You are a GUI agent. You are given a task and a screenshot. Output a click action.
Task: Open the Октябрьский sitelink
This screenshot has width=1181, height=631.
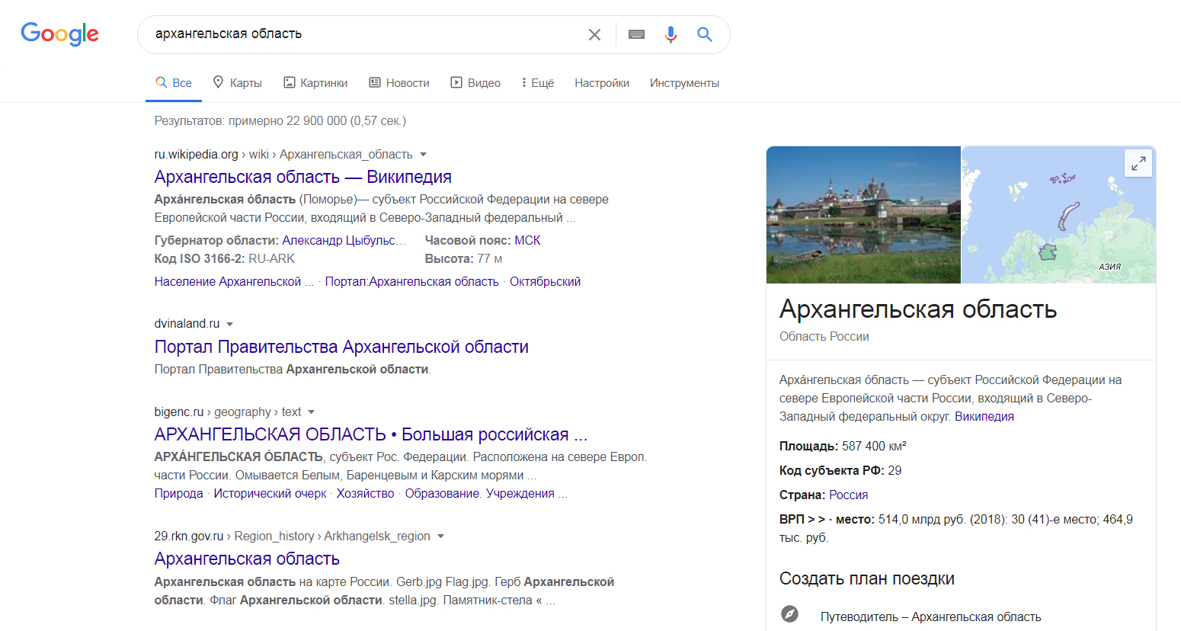tap(545, 281)
